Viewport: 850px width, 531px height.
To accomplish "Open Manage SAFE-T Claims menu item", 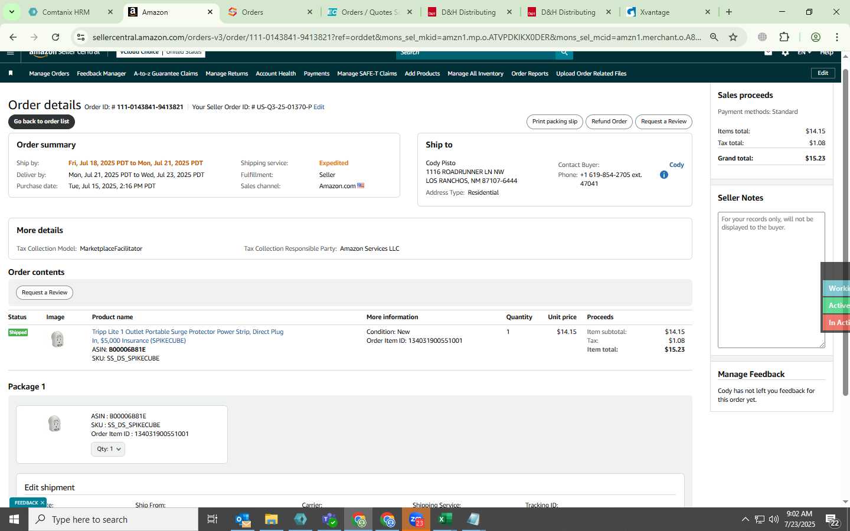I will 367,74.
